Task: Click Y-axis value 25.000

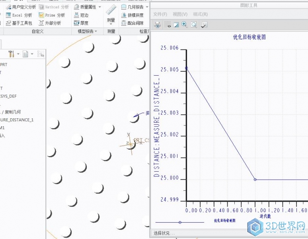Action: pos(170,178)
